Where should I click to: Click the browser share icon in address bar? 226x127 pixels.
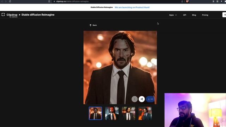[x=182, y=1]
